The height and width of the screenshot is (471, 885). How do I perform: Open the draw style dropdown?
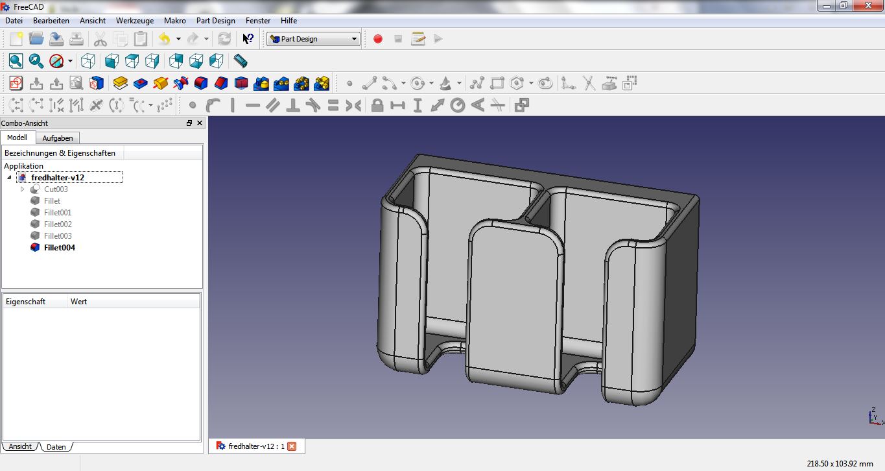(69, 60)
